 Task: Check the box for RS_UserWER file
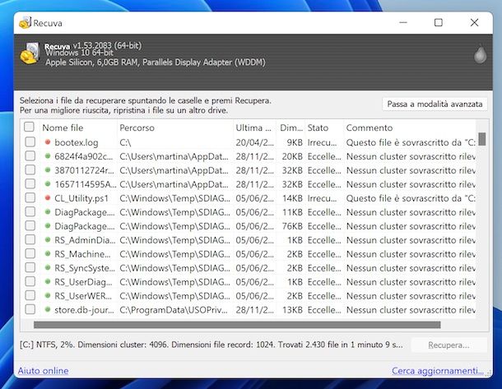30,295
